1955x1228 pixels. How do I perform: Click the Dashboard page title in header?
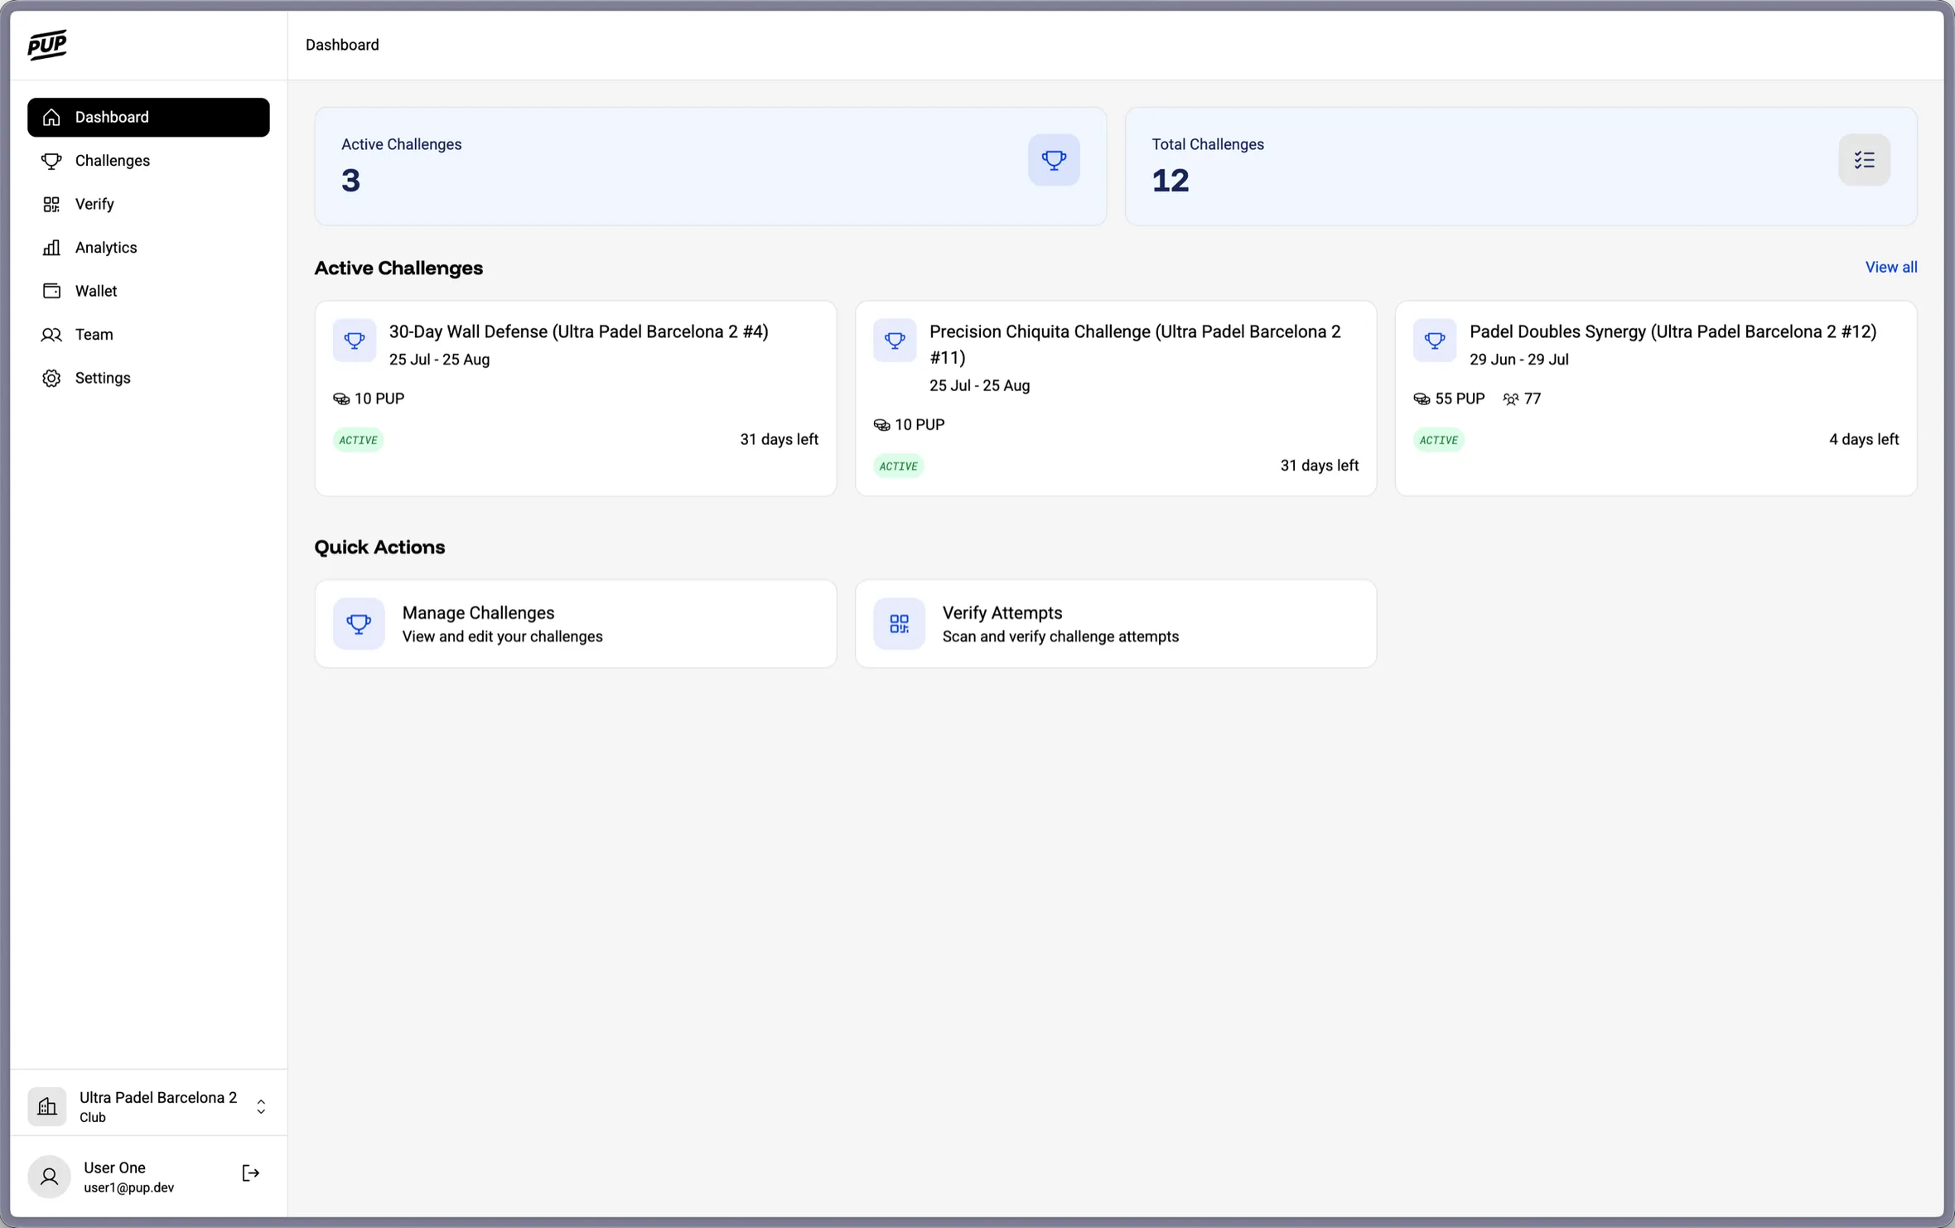pyautogui.click(x=342, y=45)
